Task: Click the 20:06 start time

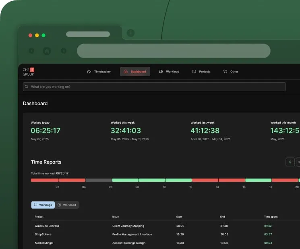Action: click(180, 226)
